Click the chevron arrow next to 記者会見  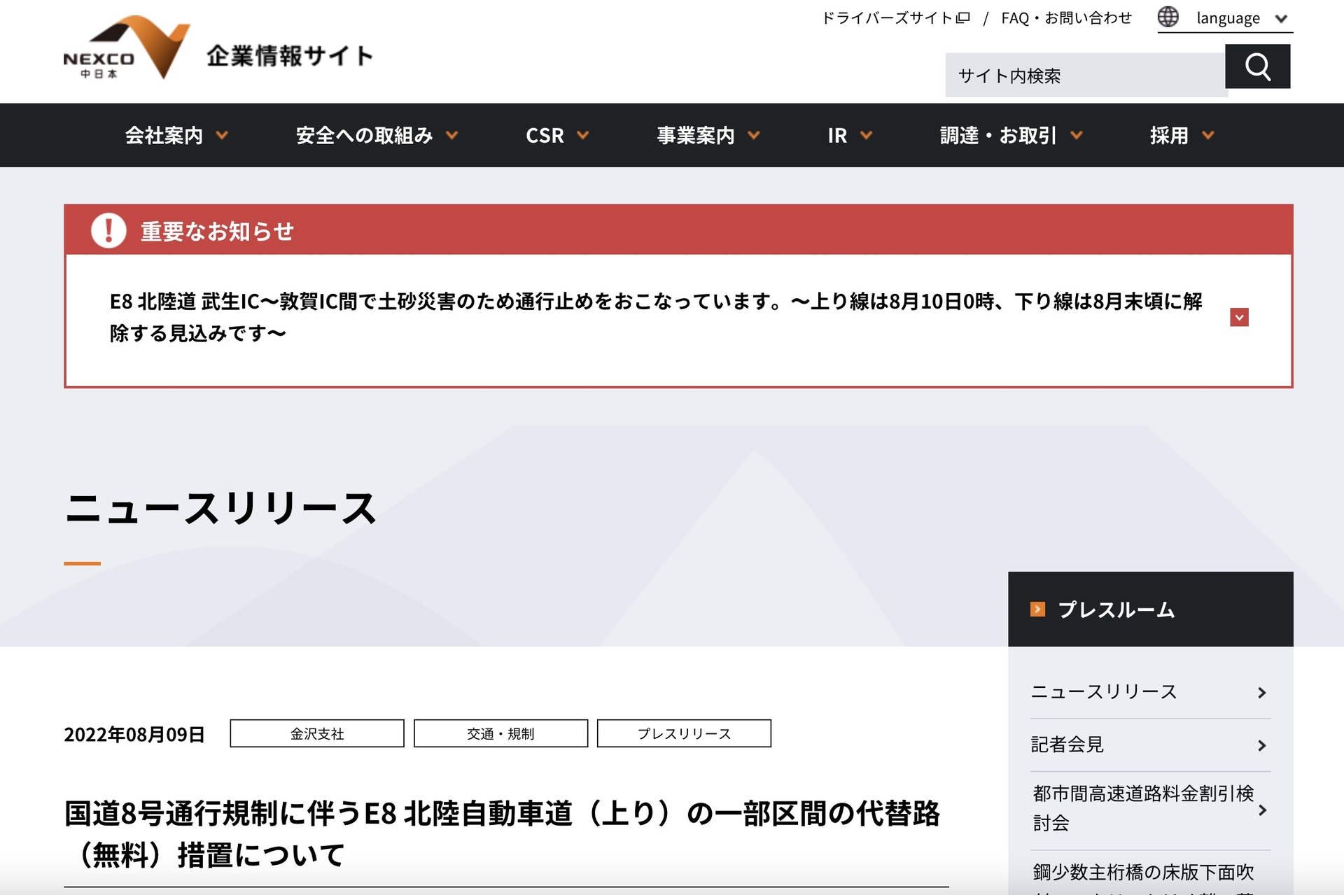click(x=1262, y=745)
